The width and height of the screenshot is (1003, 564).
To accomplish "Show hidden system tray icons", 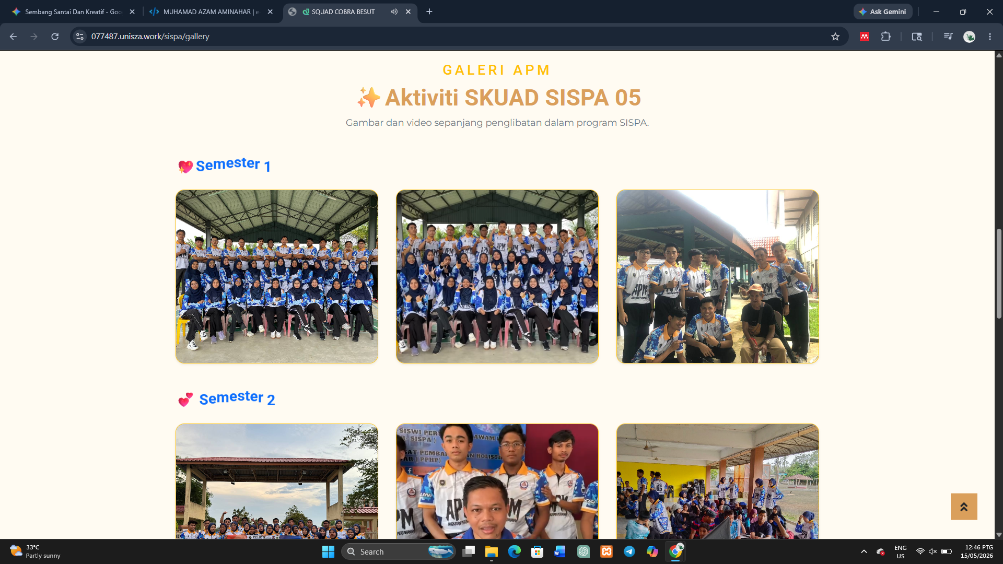I will [864, 551].
